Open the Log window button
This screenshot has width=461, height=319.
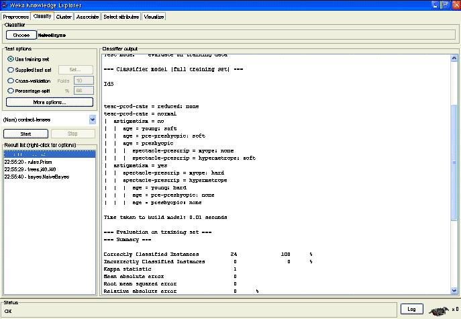pos(411,309)
